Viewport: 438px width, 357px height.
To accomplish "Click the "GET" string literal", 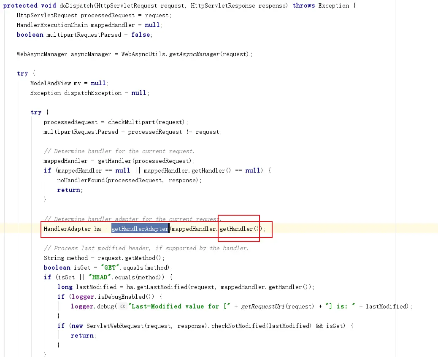I will (x=110, y=268).
